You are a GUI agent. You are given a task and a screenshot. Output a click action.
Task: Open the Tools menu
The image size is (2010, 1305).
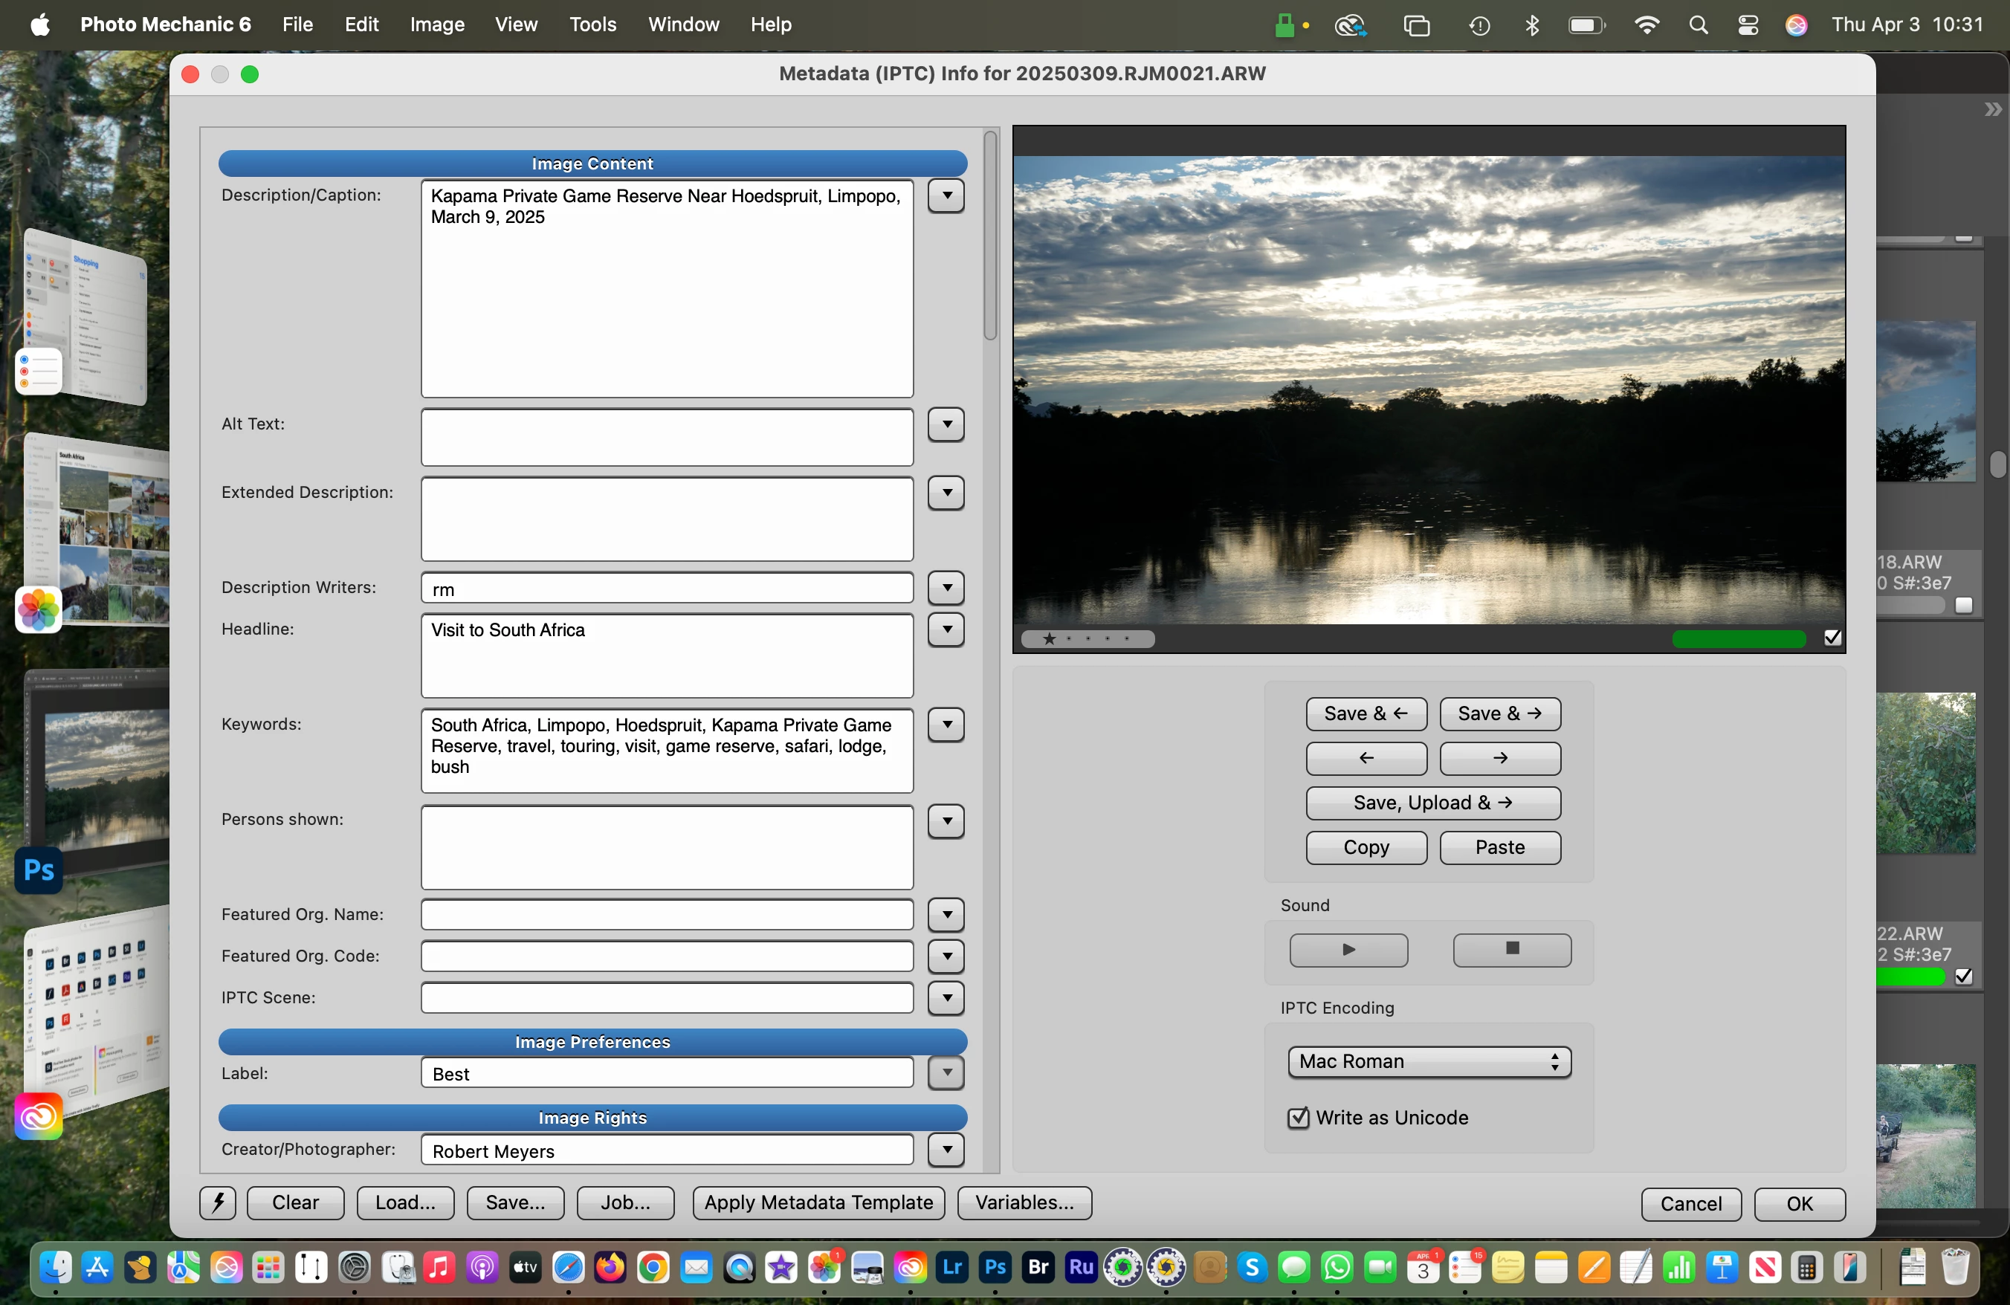592,25
